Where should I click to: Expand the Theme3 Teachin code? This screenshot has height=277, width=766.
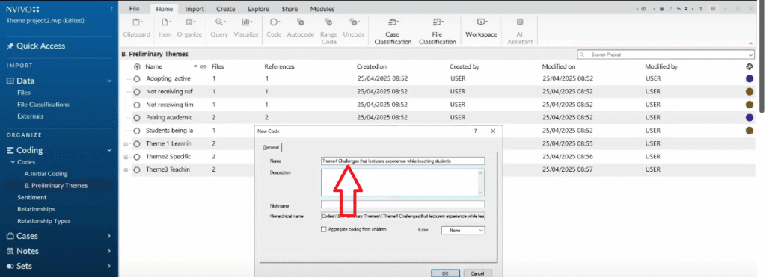pos(126,169)
